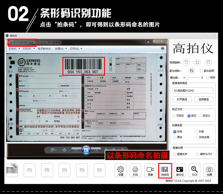223x194 pixels.
Task: Select 彩色 capture type
Action: click(x=175, y=132)
